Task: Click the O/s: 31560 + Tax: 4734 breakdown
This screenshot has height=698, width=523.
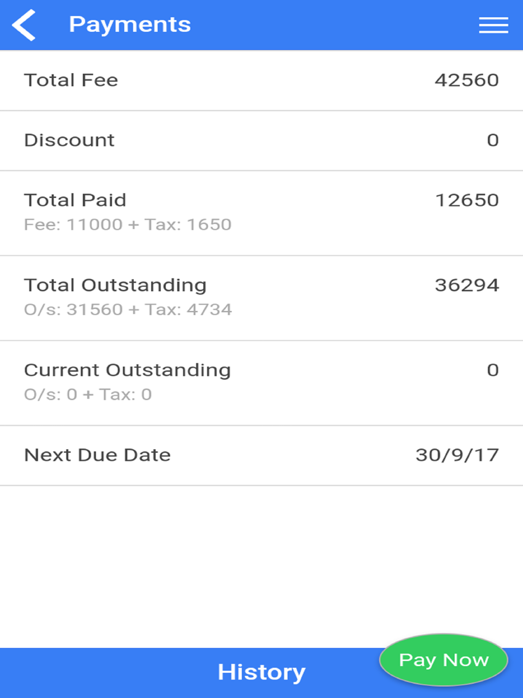Action: click(128, 310)
